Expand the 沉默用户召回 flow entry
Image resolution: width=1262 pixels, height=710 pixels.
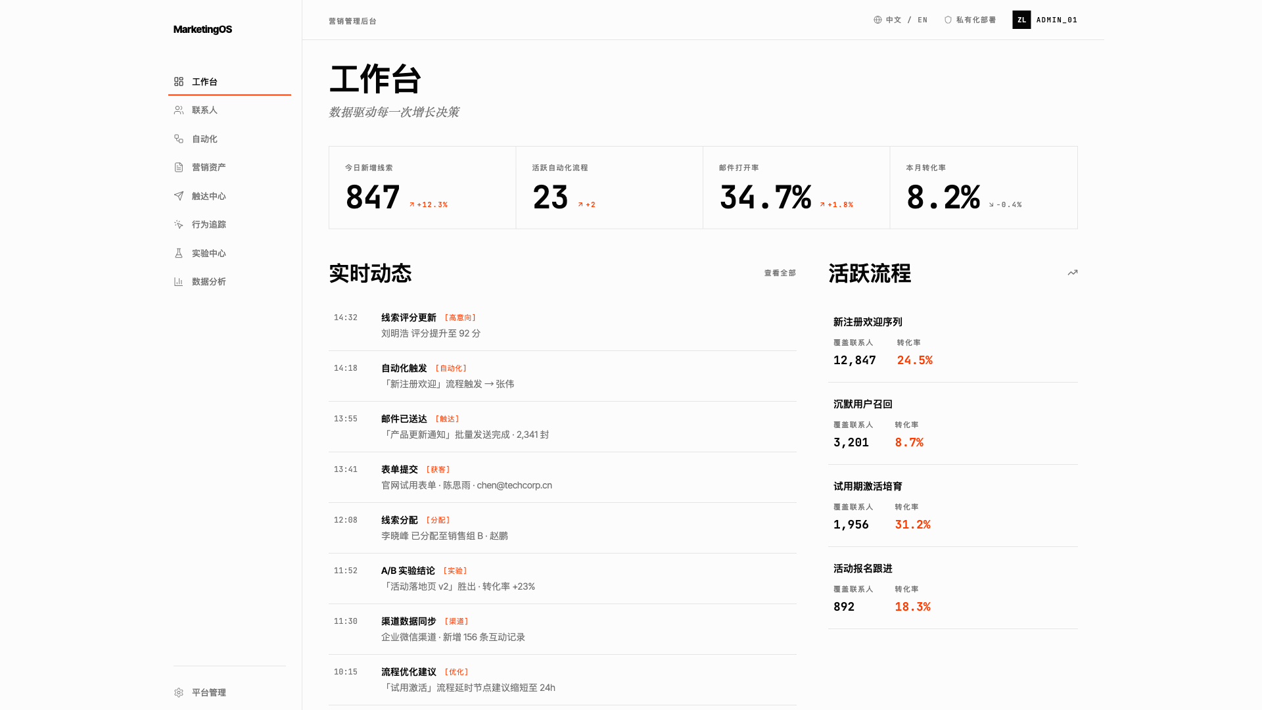[862, 404]
